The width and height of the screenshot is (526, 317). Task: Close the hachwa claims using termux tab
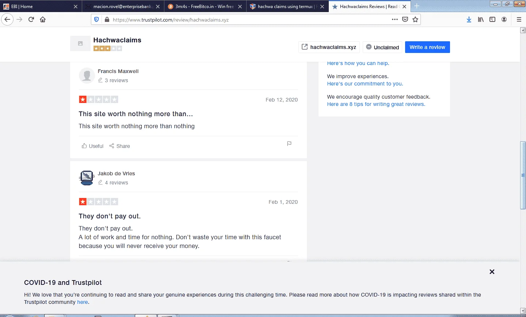[x=322, y=7]
